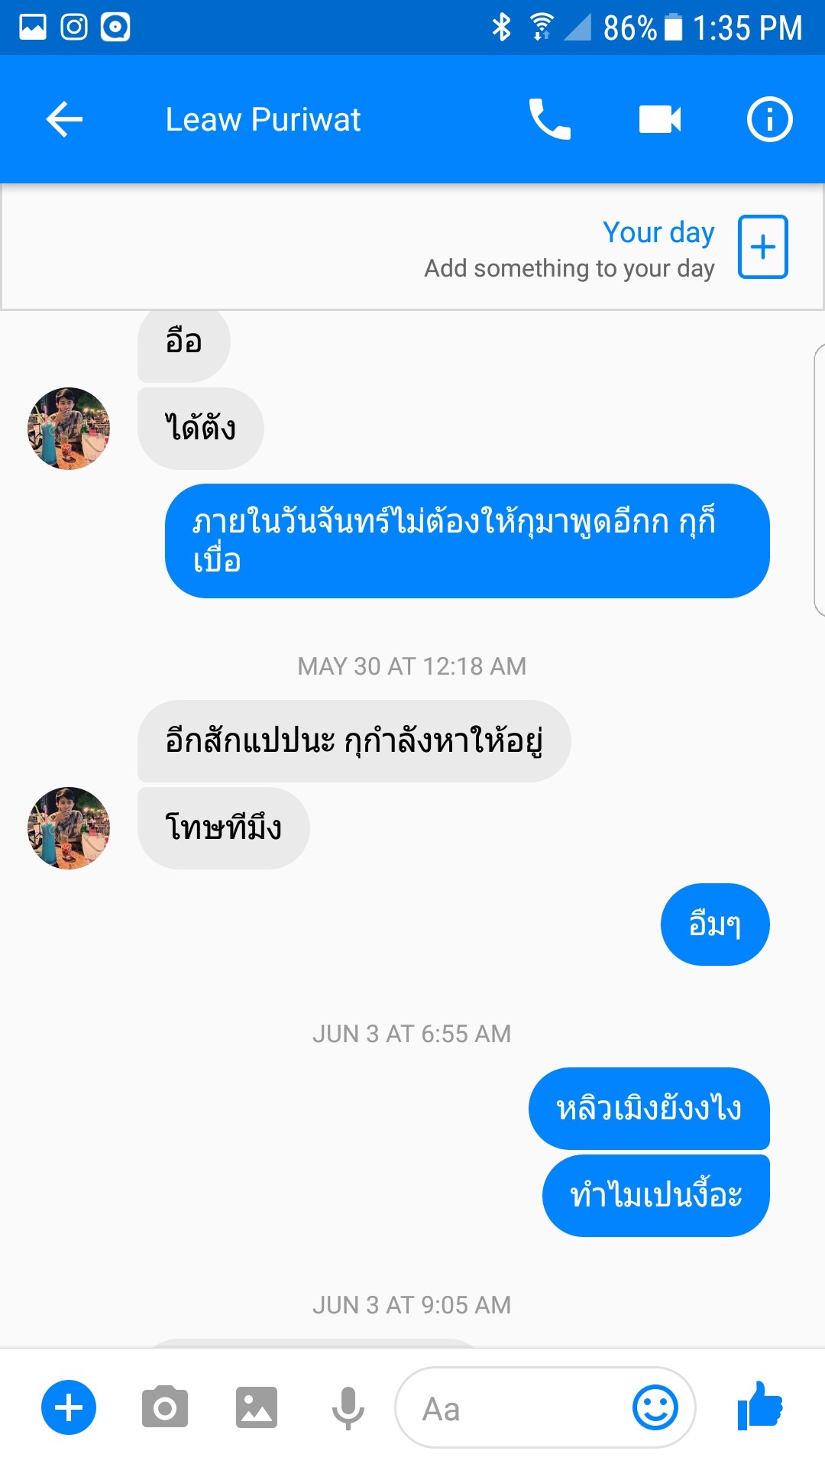825x1467 pixels.
Task: Open conversation info icon
Action: 769,119
